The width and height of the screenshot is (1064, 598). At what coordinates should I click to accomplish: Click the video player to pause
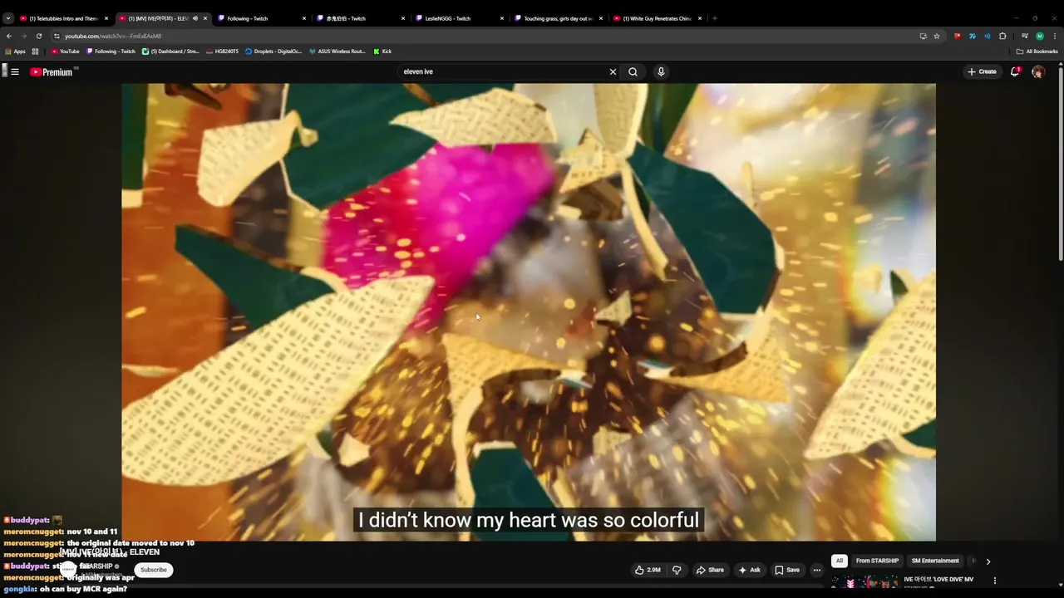(529, 311)
